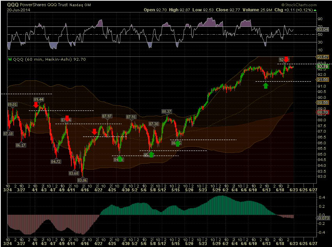Click the 83.68 low price label
332x247 pixels.
pyautogui.click(x=74, y=173)
